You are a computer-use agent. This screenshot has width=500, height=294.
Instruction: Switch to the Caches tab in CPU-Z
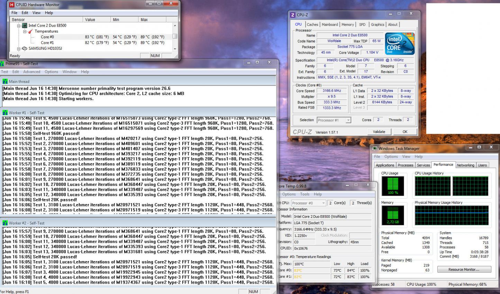(x=312, y=25)
